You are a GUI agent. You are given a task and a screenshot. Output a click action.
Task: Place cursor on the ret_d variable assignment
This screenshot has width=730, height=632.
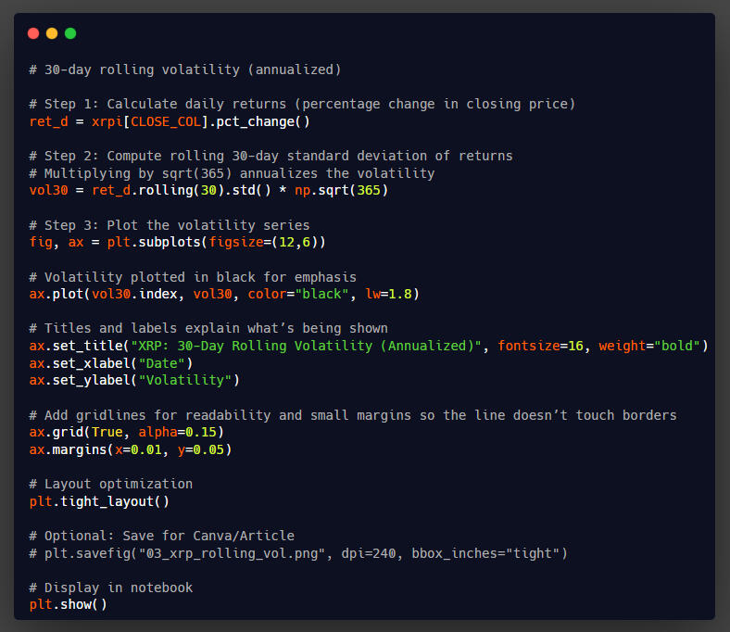pyautogui.click(x=48, y=121)
